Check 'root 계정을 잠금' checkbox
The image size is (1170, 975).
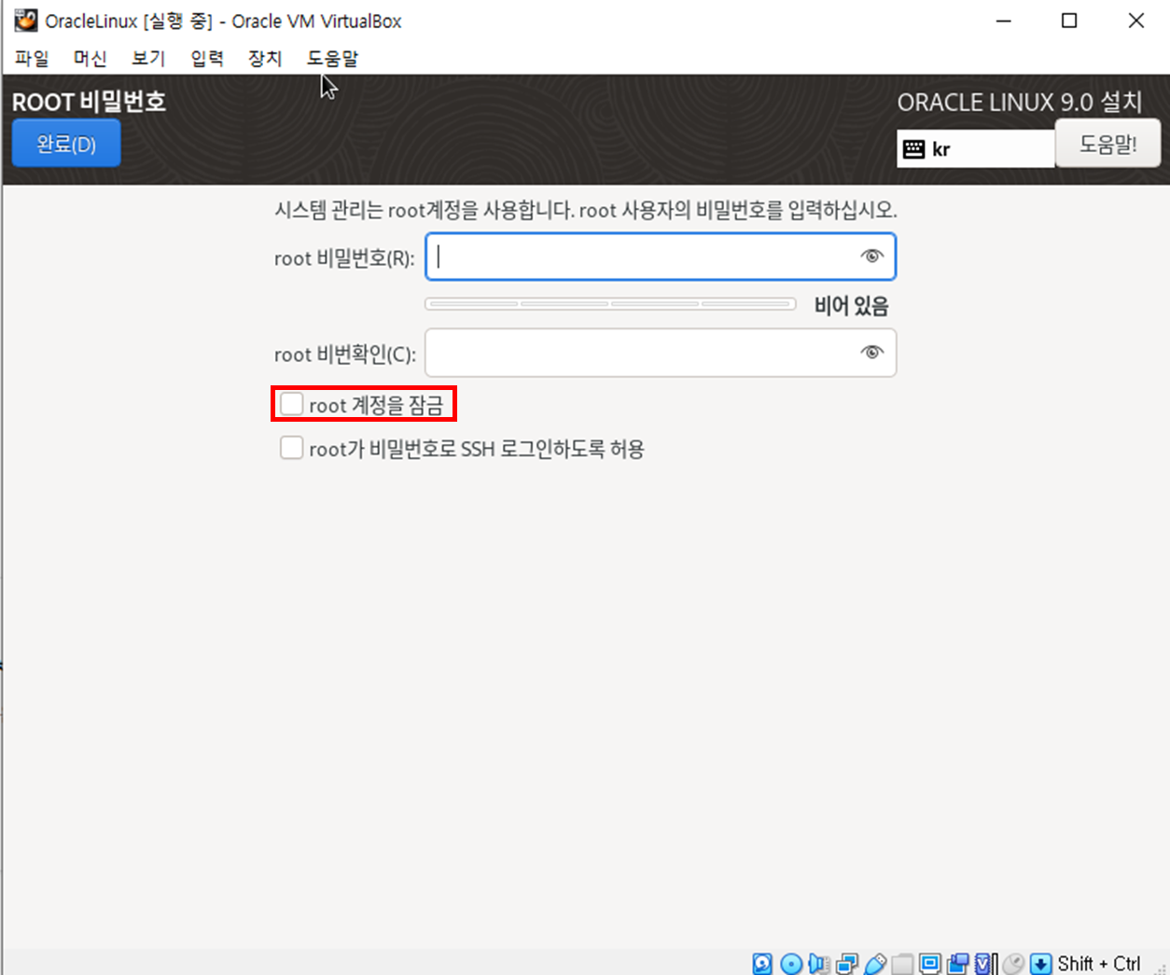click(x=292, y=404)
